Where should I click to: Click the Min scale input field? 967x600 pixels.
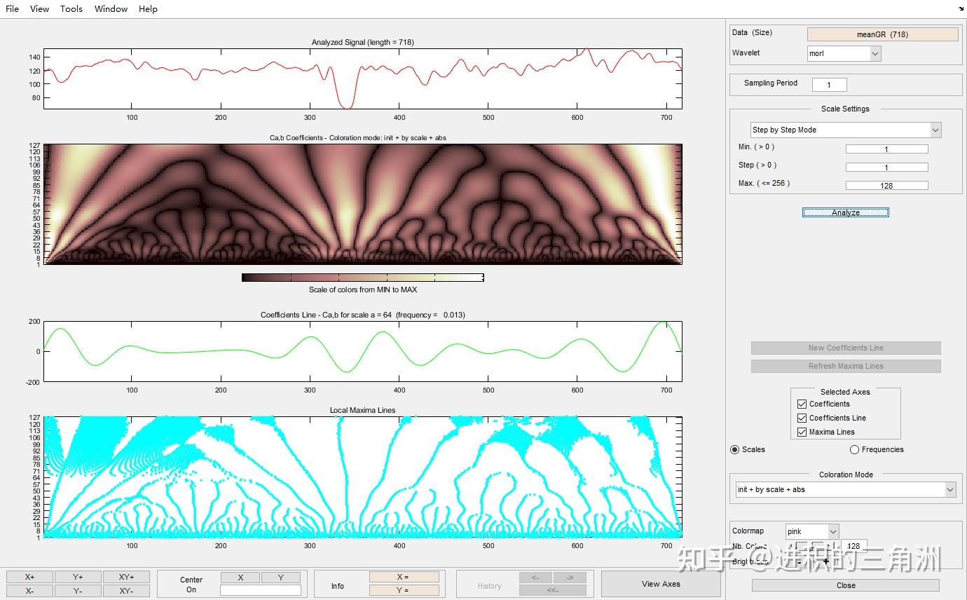(x=886, y=149)
